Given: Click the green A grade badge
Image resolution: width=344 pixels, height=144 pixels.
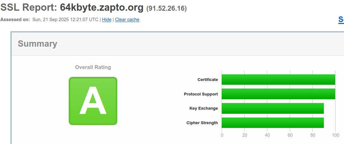Looking at the screenshot, I should coord(93,101).
